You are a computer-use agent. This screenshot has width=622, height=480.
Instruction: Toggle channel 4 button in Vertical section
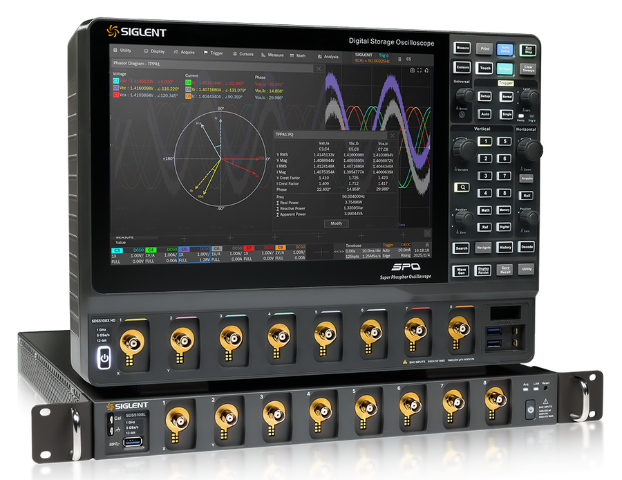click(x=486, y=193)
